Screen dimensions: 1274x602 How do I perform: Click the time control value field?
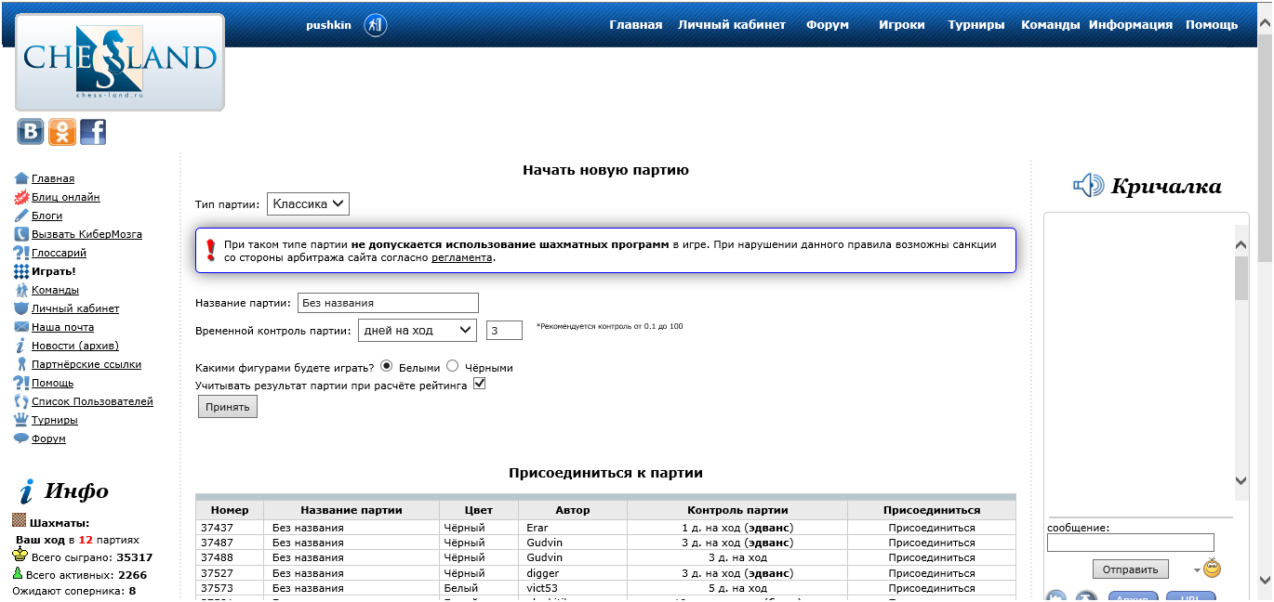click(504, 330)
